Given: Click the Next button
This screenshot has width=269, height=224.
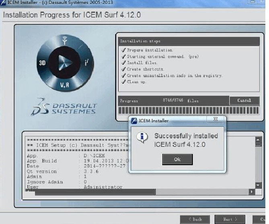Looking at the screenshot, I should tap(230, 219).
